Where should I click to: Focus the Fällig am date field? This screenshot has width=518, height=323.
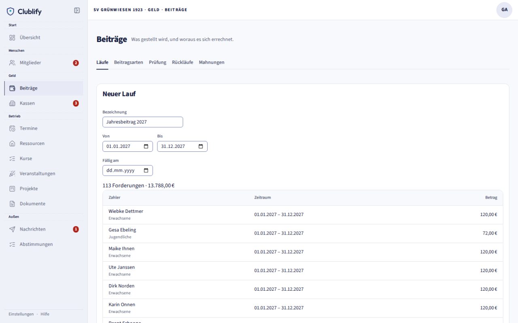(128, 170)
